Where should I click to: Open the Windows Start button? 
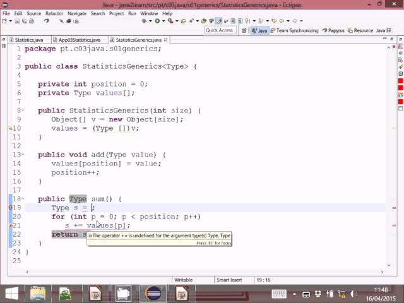click(x=11, y=294)
